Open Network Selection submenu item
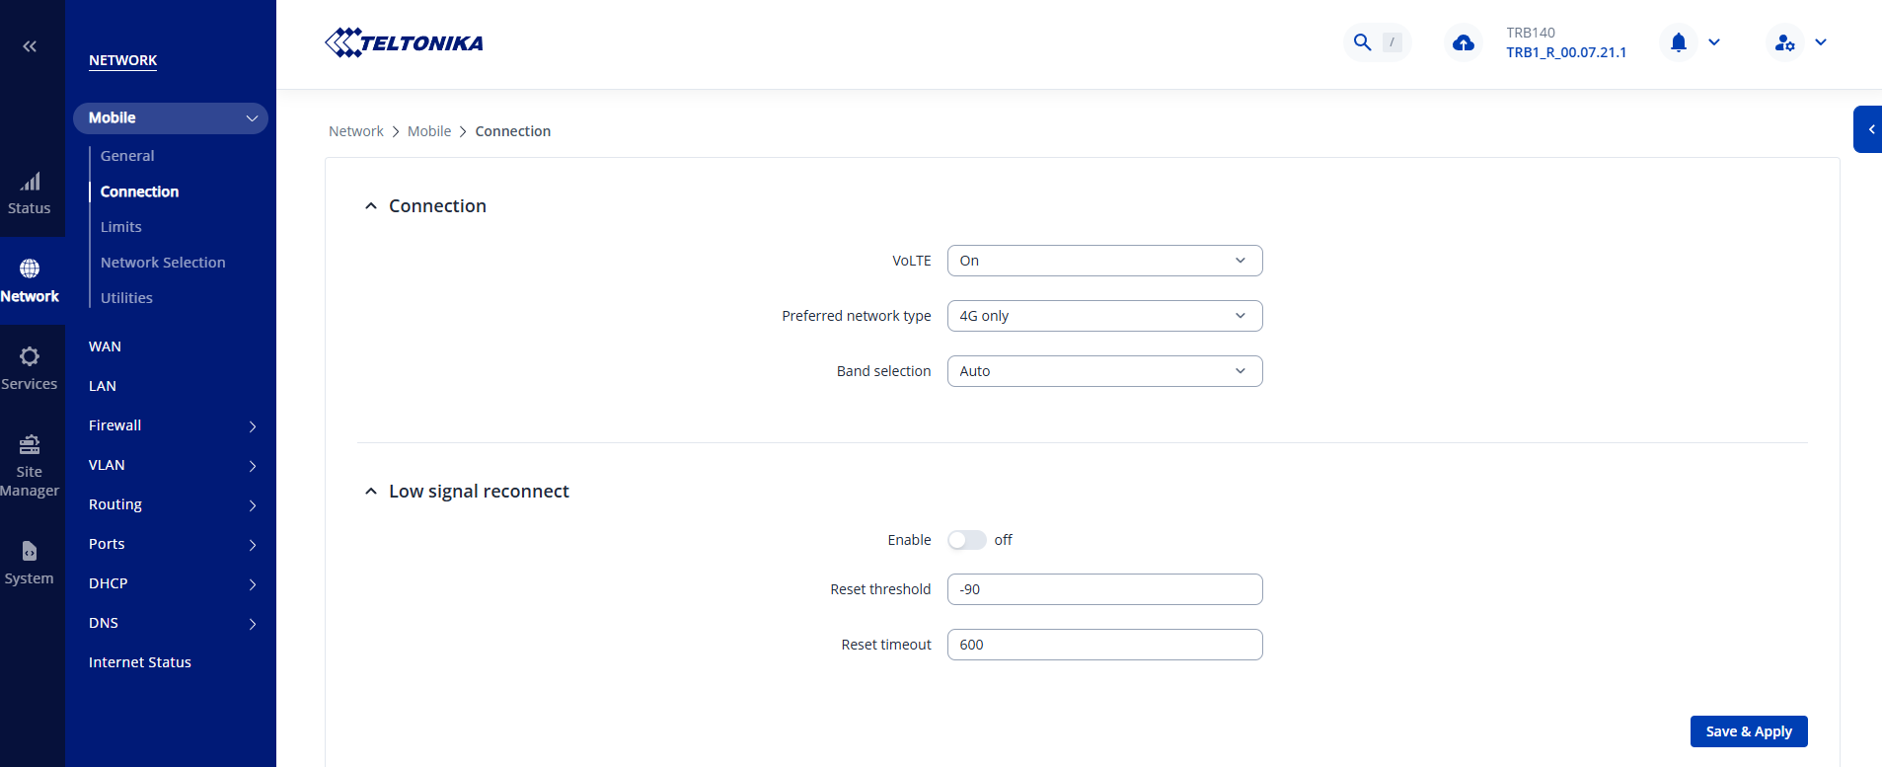 pyautogui.click(x=163, y=263)
